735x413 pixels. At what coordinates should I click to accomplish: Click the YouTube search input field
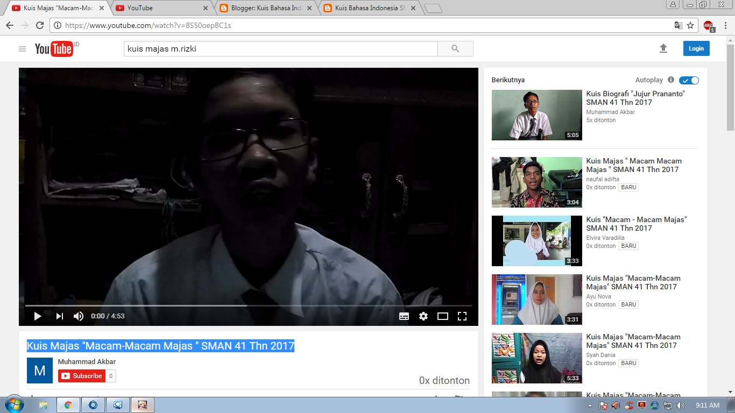point(281,49)
